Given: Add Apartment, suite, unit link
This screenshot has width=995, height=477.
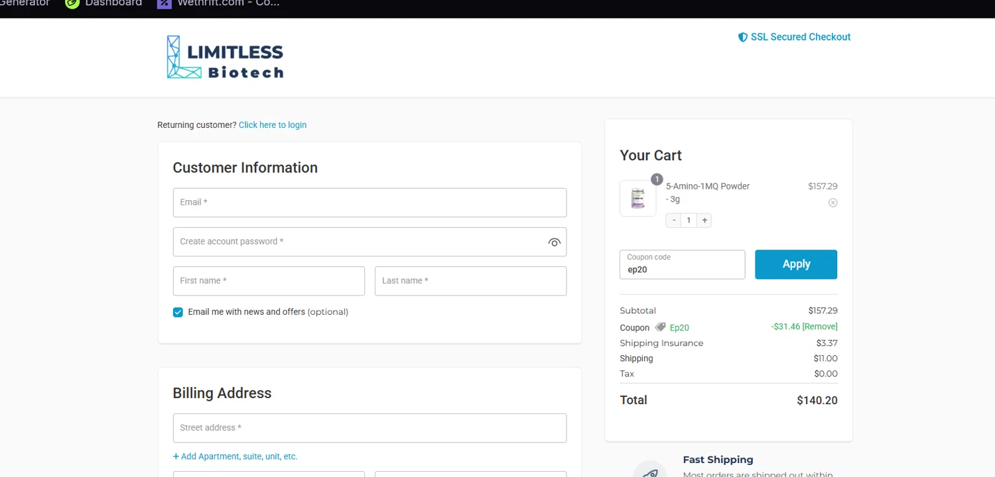Looking at the screenshot, I should (235, 456).
